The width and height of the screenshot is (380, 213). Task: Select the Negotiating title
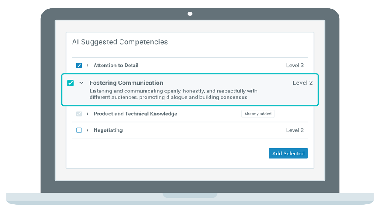click(x=108, y=130)
